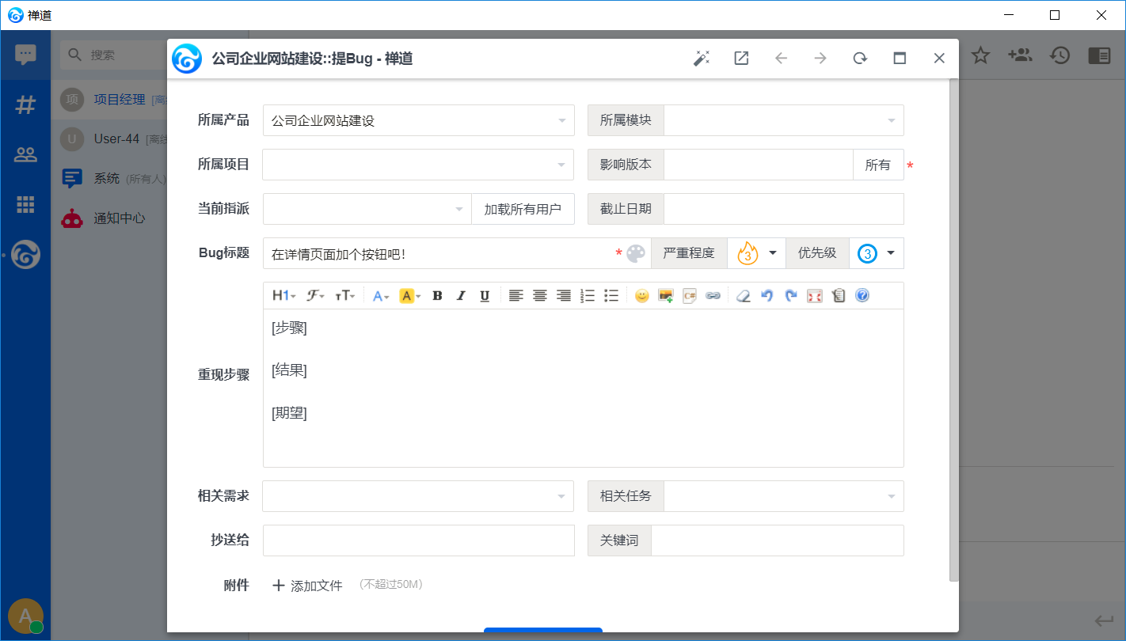1126x641 pixels.
Task: Insert an emoticon in the editor
Action: click(641, 296)
